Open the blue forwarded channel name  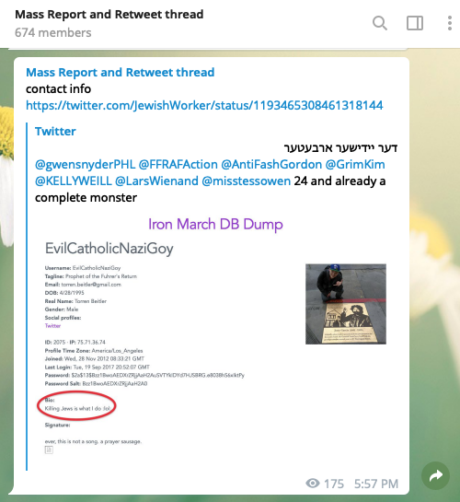pos(121,73)
